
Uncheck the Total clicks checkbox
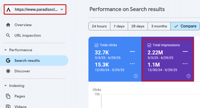pos(97,45)
